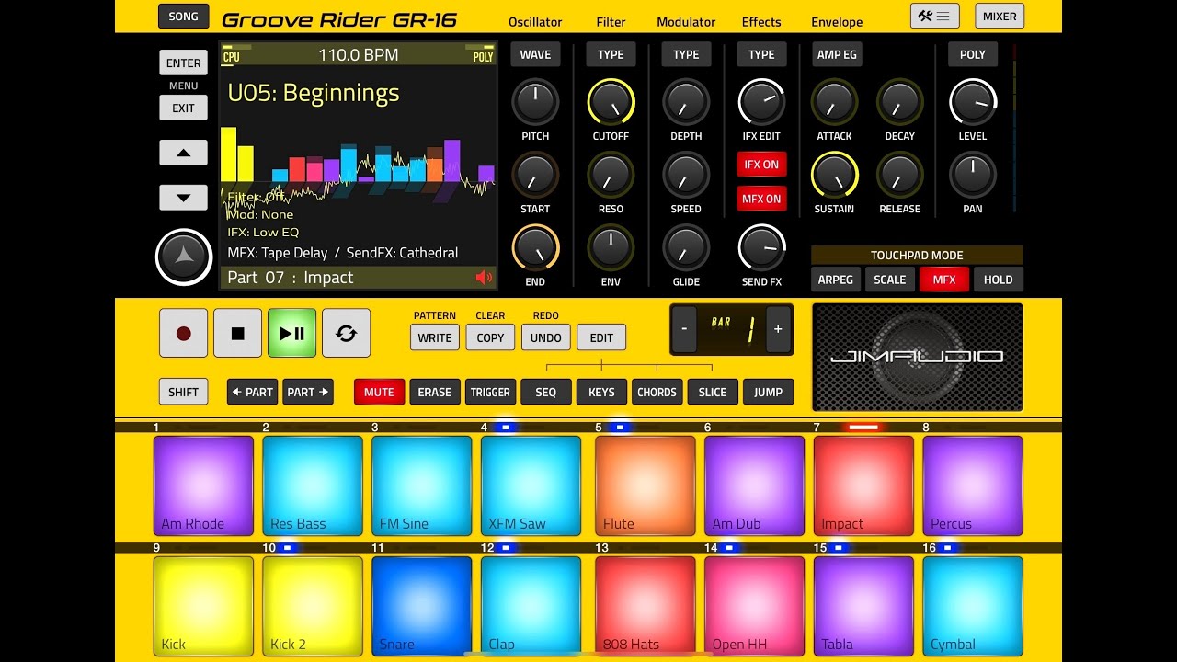
Task: Stop playback with the square button
Action: coord(237,333)
